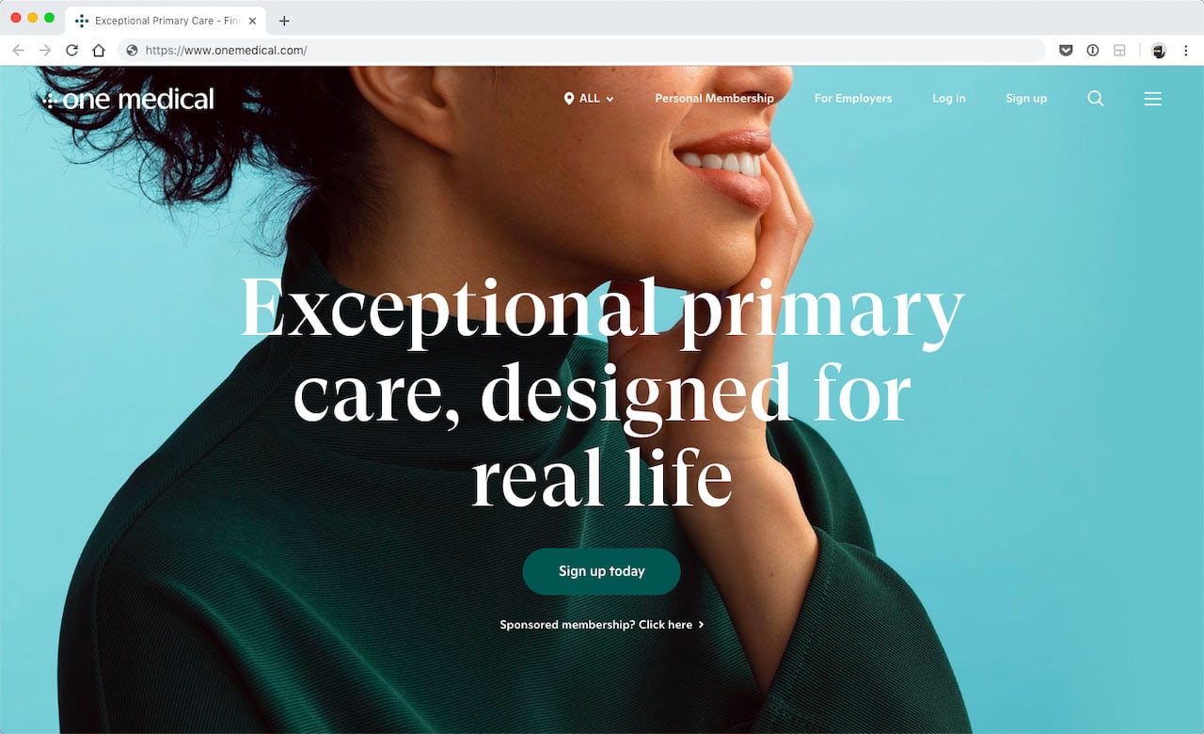Click the Pocket extension icon
This screenshot has height=734, width=1204.
[1066, 51]
